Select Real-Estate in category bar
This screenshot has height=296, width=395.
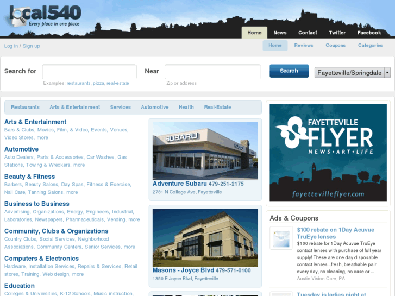tap(217, 107)
